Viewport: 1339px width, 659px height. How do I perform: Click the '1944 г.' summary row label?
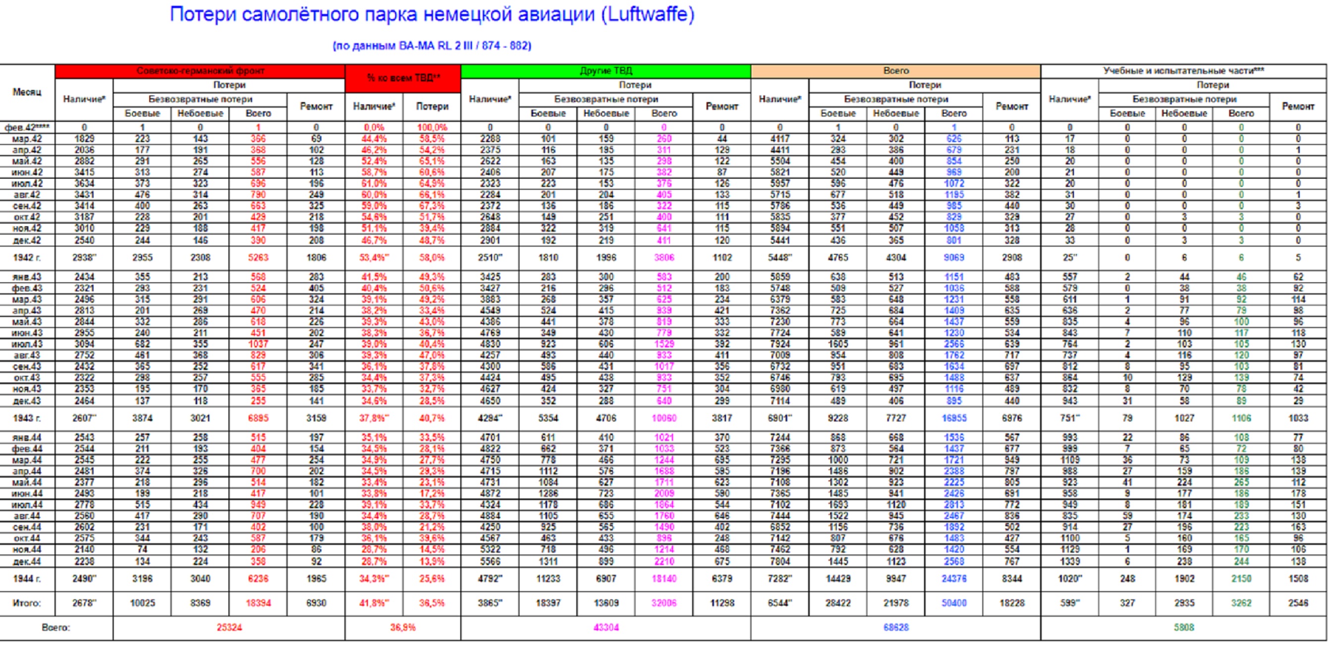pos(27,578)
